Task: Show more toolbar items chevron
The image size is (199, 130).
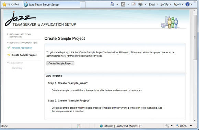Action: (195, 2)
